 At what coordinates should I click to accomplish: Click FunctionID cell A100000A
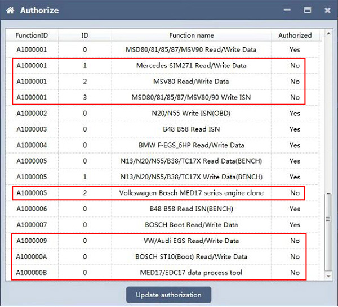click(x=32, y=256)
